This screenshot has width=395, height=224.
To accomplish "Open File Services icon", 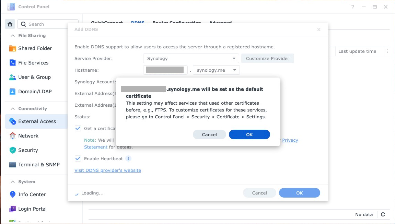I will [x=13, y=63].
